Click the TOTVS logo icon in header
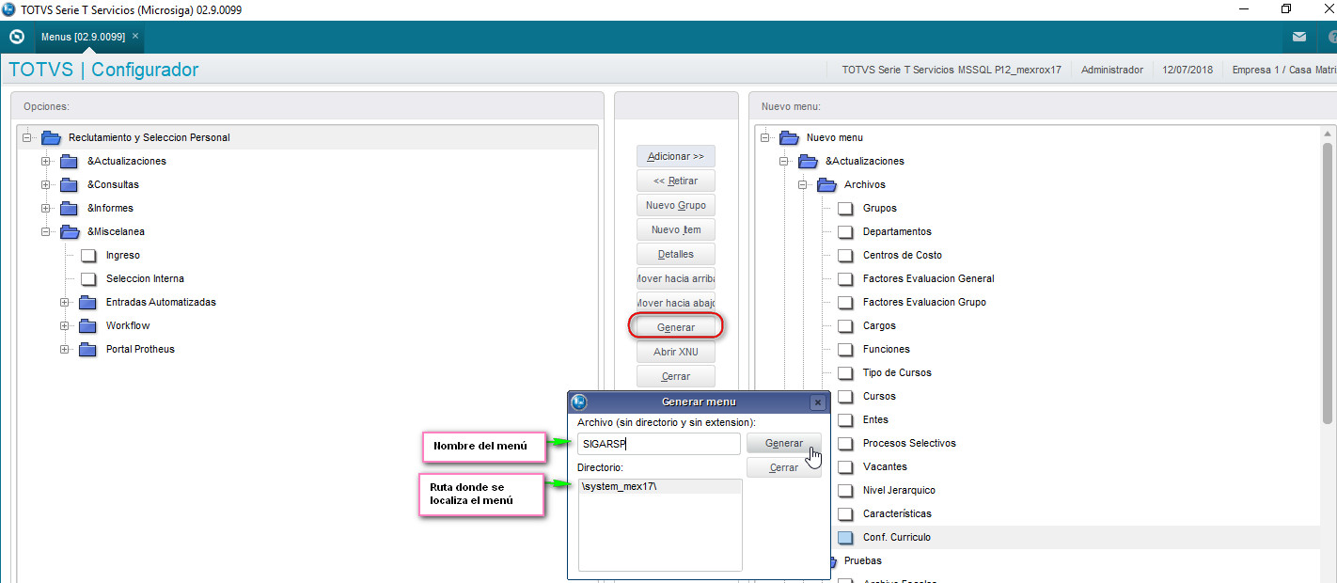This screenshot has height=583, width=1337. coord(16,38)
